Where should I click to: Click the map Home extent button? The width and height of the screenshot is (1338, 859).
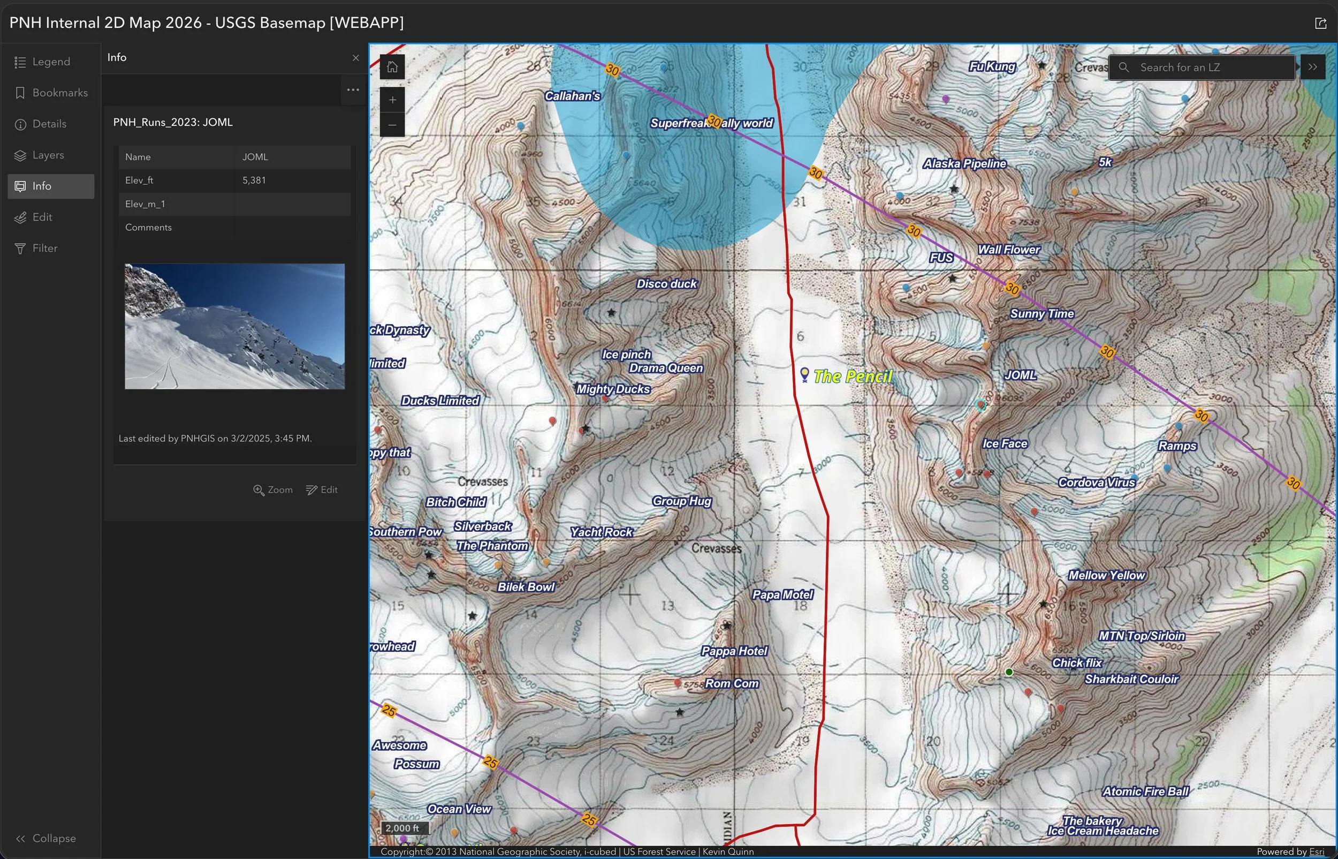(x=392, y=67)
